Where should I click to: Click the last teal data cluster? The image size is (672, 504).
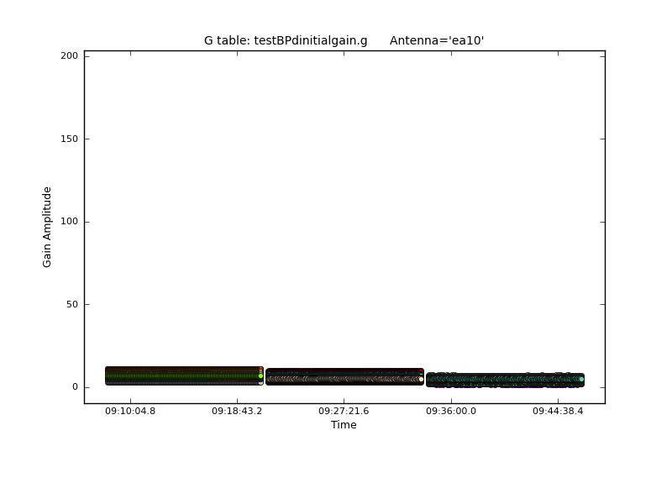[504, 380]
